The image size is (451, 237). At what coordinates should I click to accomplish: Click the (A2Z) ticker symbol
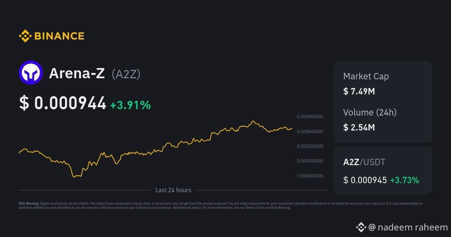(126, 74)
